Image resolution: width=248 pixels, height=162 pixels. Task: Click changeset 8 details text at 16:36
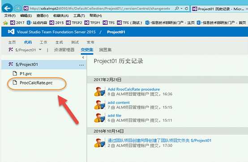pos(140,94)
